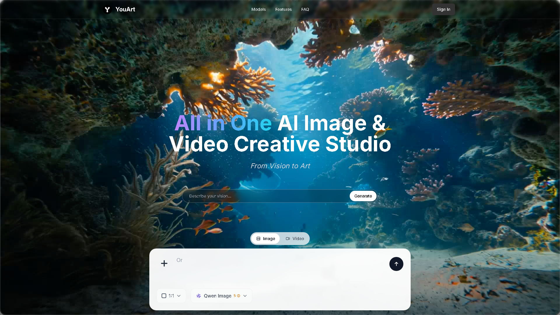The image size is (560, 315).
Task: Open the Models menu
Action: [258, 9]
